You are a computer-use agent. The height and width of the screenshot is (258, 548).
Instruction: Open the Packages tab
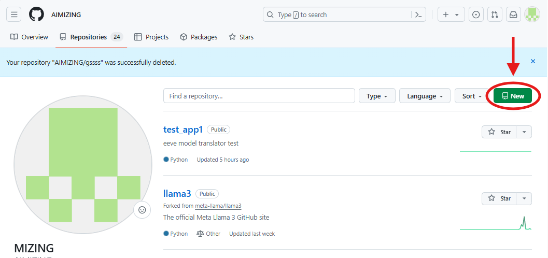point(199,37)
